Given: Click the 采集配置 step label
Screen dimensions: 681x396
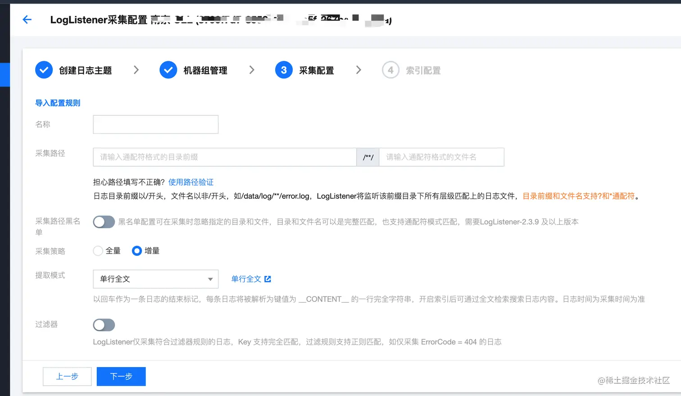Looking at the screenshot, I should (x=317, y=70).
